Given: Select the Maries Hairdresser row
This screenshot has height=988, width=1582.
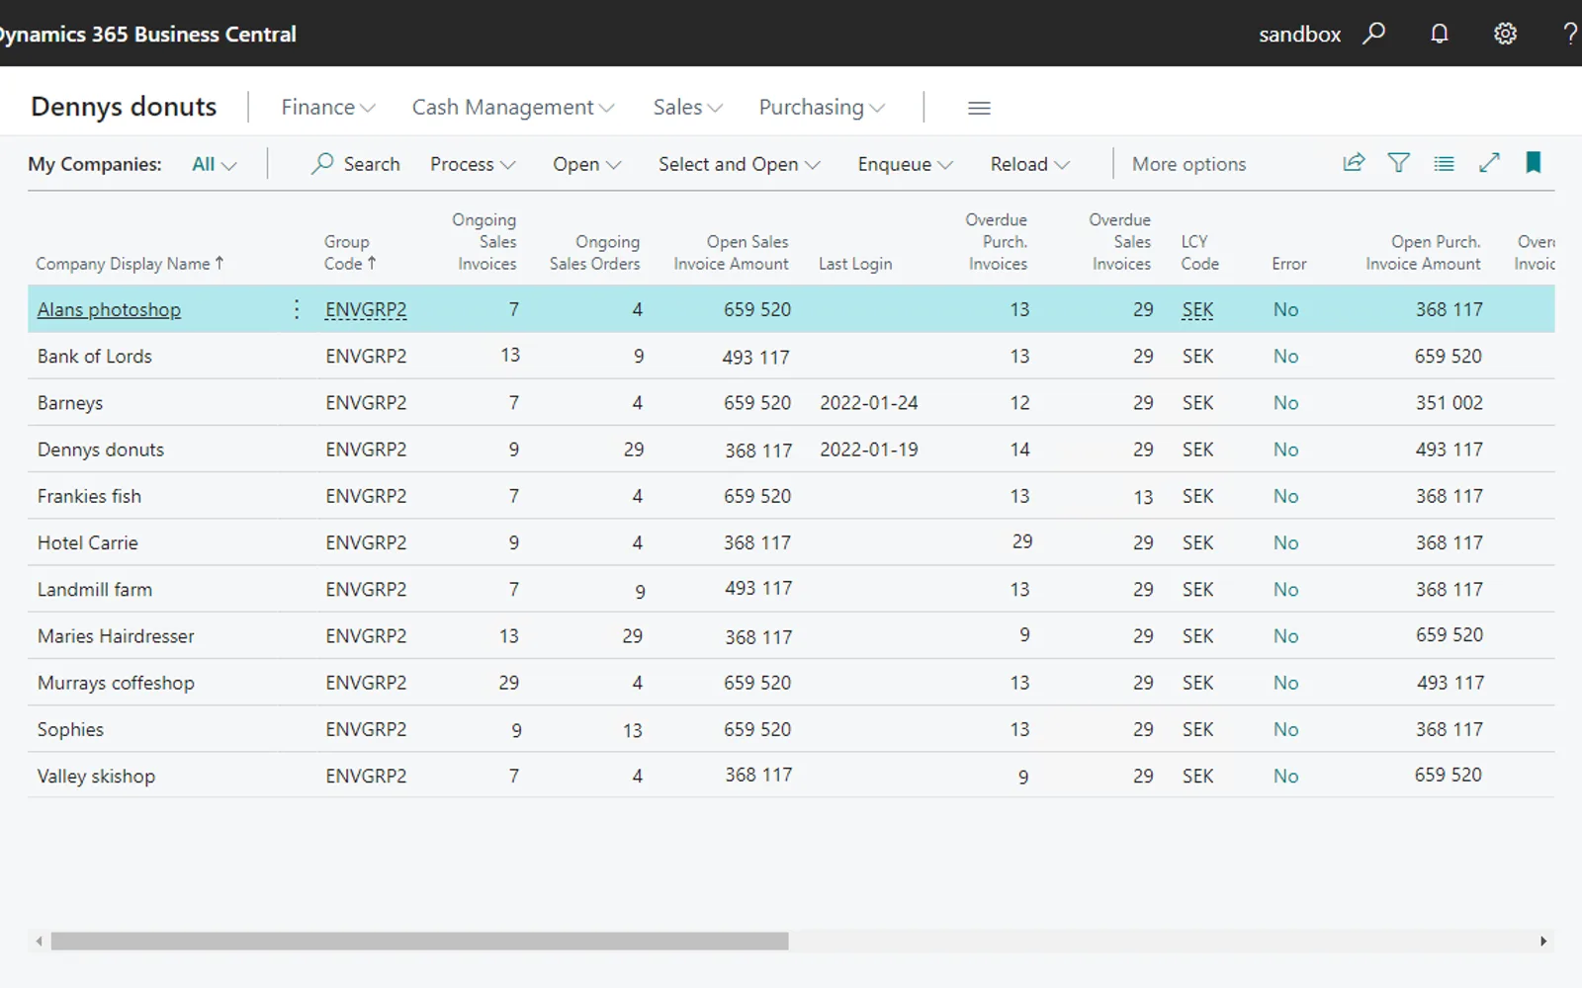Looking at the screenshot, I should (x=791, y=636).
